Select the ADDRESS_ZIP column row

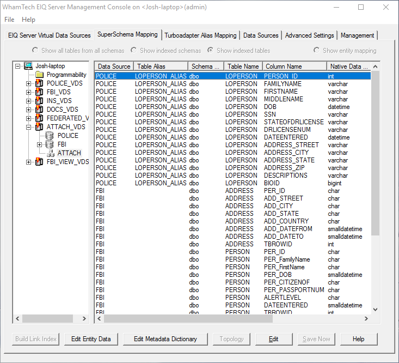[232, 168]
